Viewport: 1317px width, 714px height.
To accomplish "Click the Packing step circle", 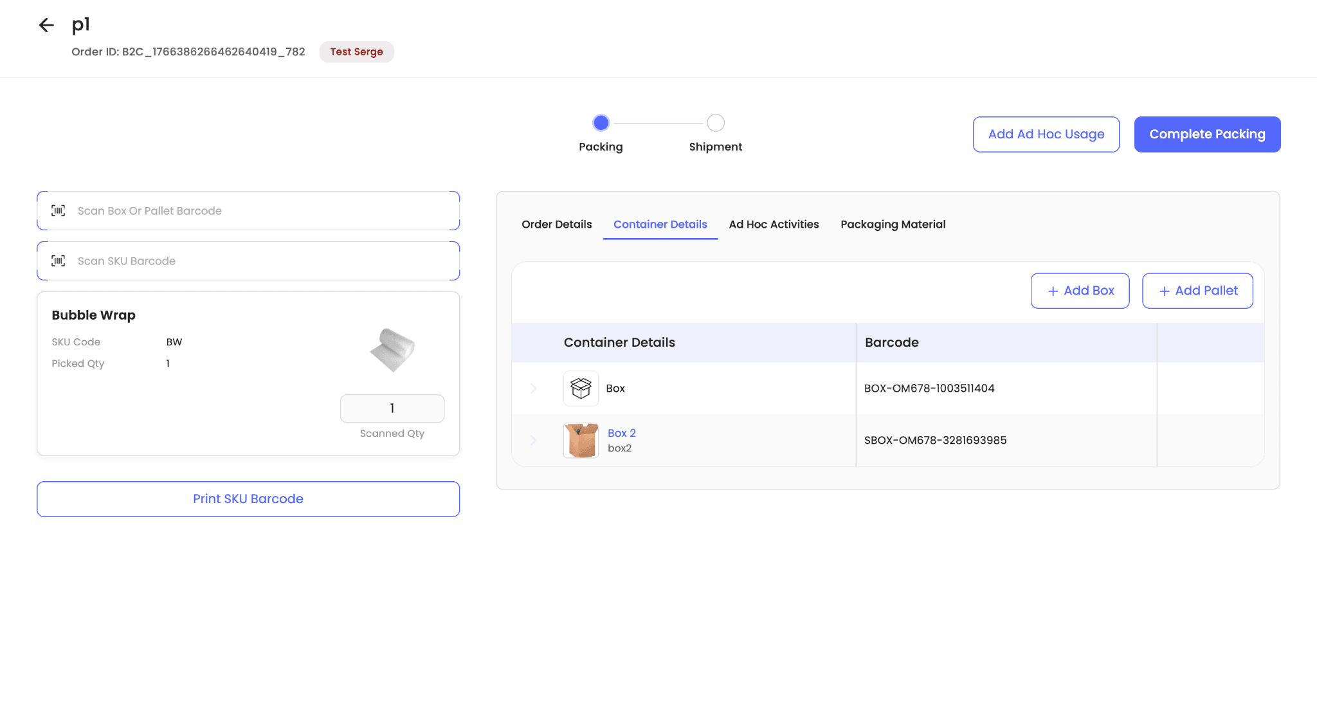I will [x=601, y=123].
